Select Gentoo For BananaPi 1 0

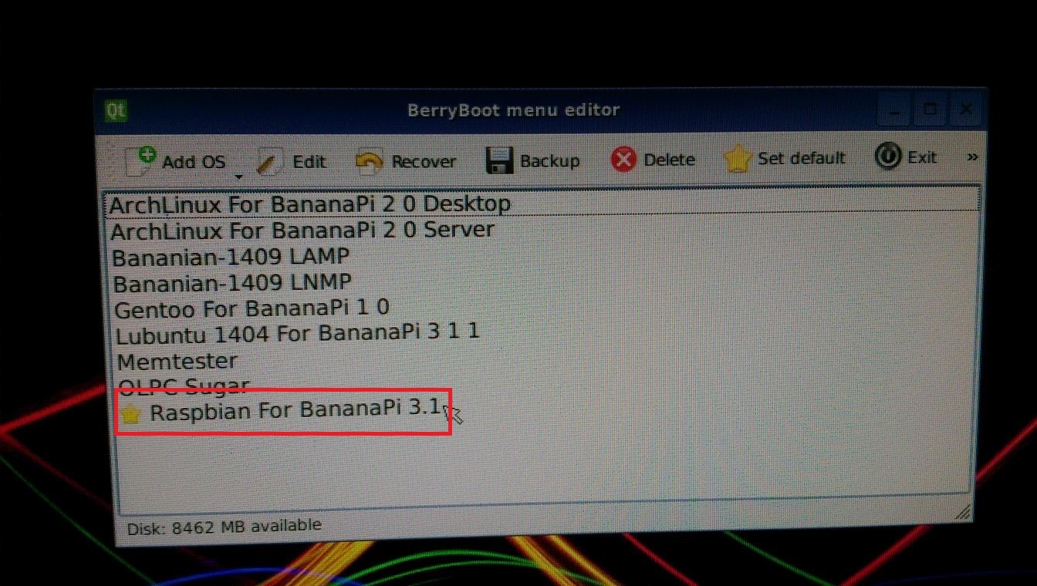[252, 309]
